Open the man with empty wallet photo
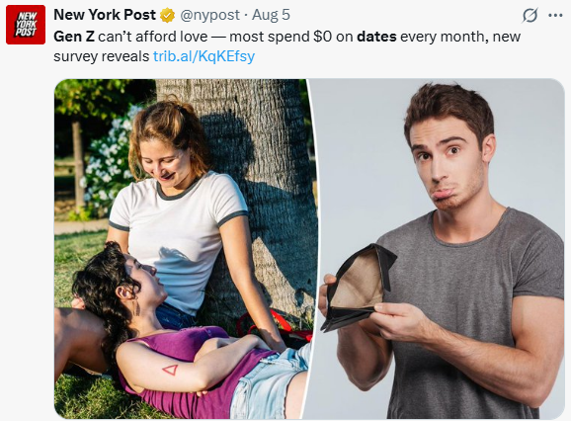 coord(437,249)
